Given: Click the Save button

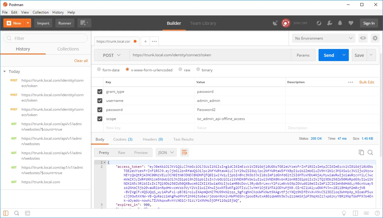Looking at the screenshot, I should coord(359,55).
